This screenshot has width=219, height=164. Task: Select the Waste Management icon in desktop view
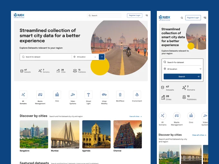(40, 95)
